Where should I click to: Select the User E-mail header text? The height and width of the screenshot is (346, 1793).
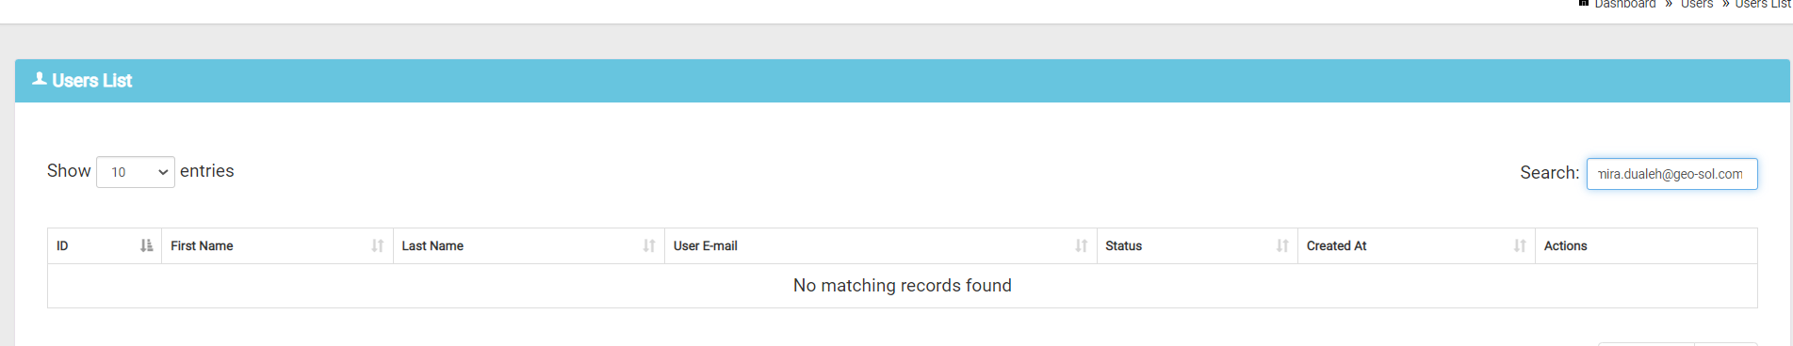click(706, 245)
